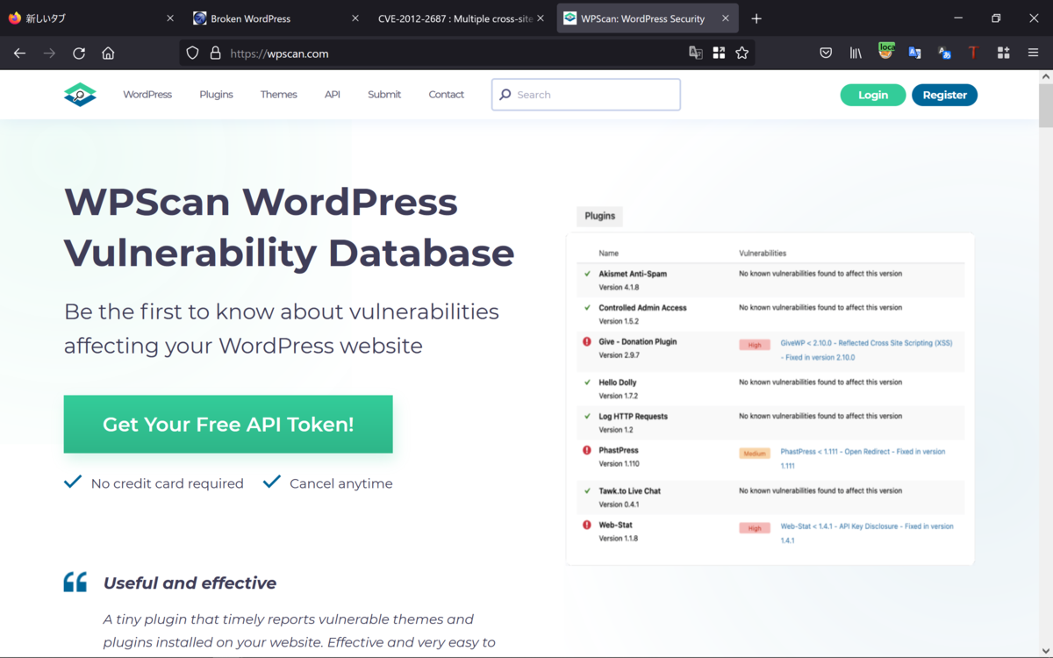This screenshot has height=658, width=1053.
Task: Go back with the browser back arrow
Action: (x=19, y=54)
